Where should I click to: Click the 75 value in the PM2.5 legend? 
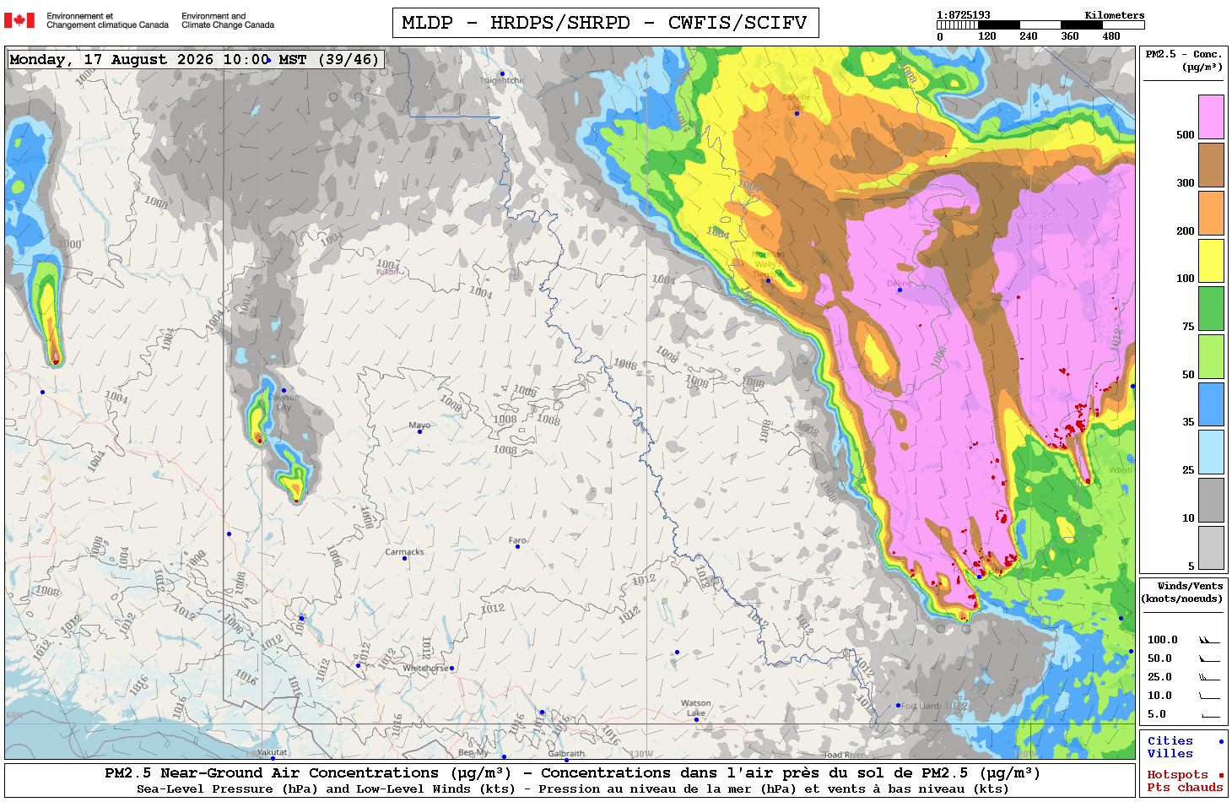[1188, 327]
